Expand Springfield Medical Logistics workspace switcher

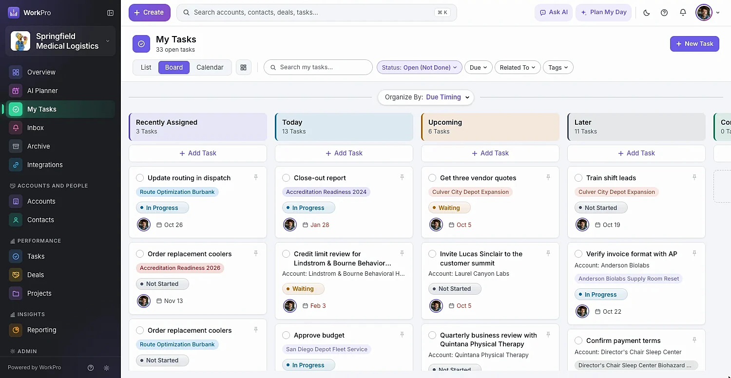tap(60, 41)
